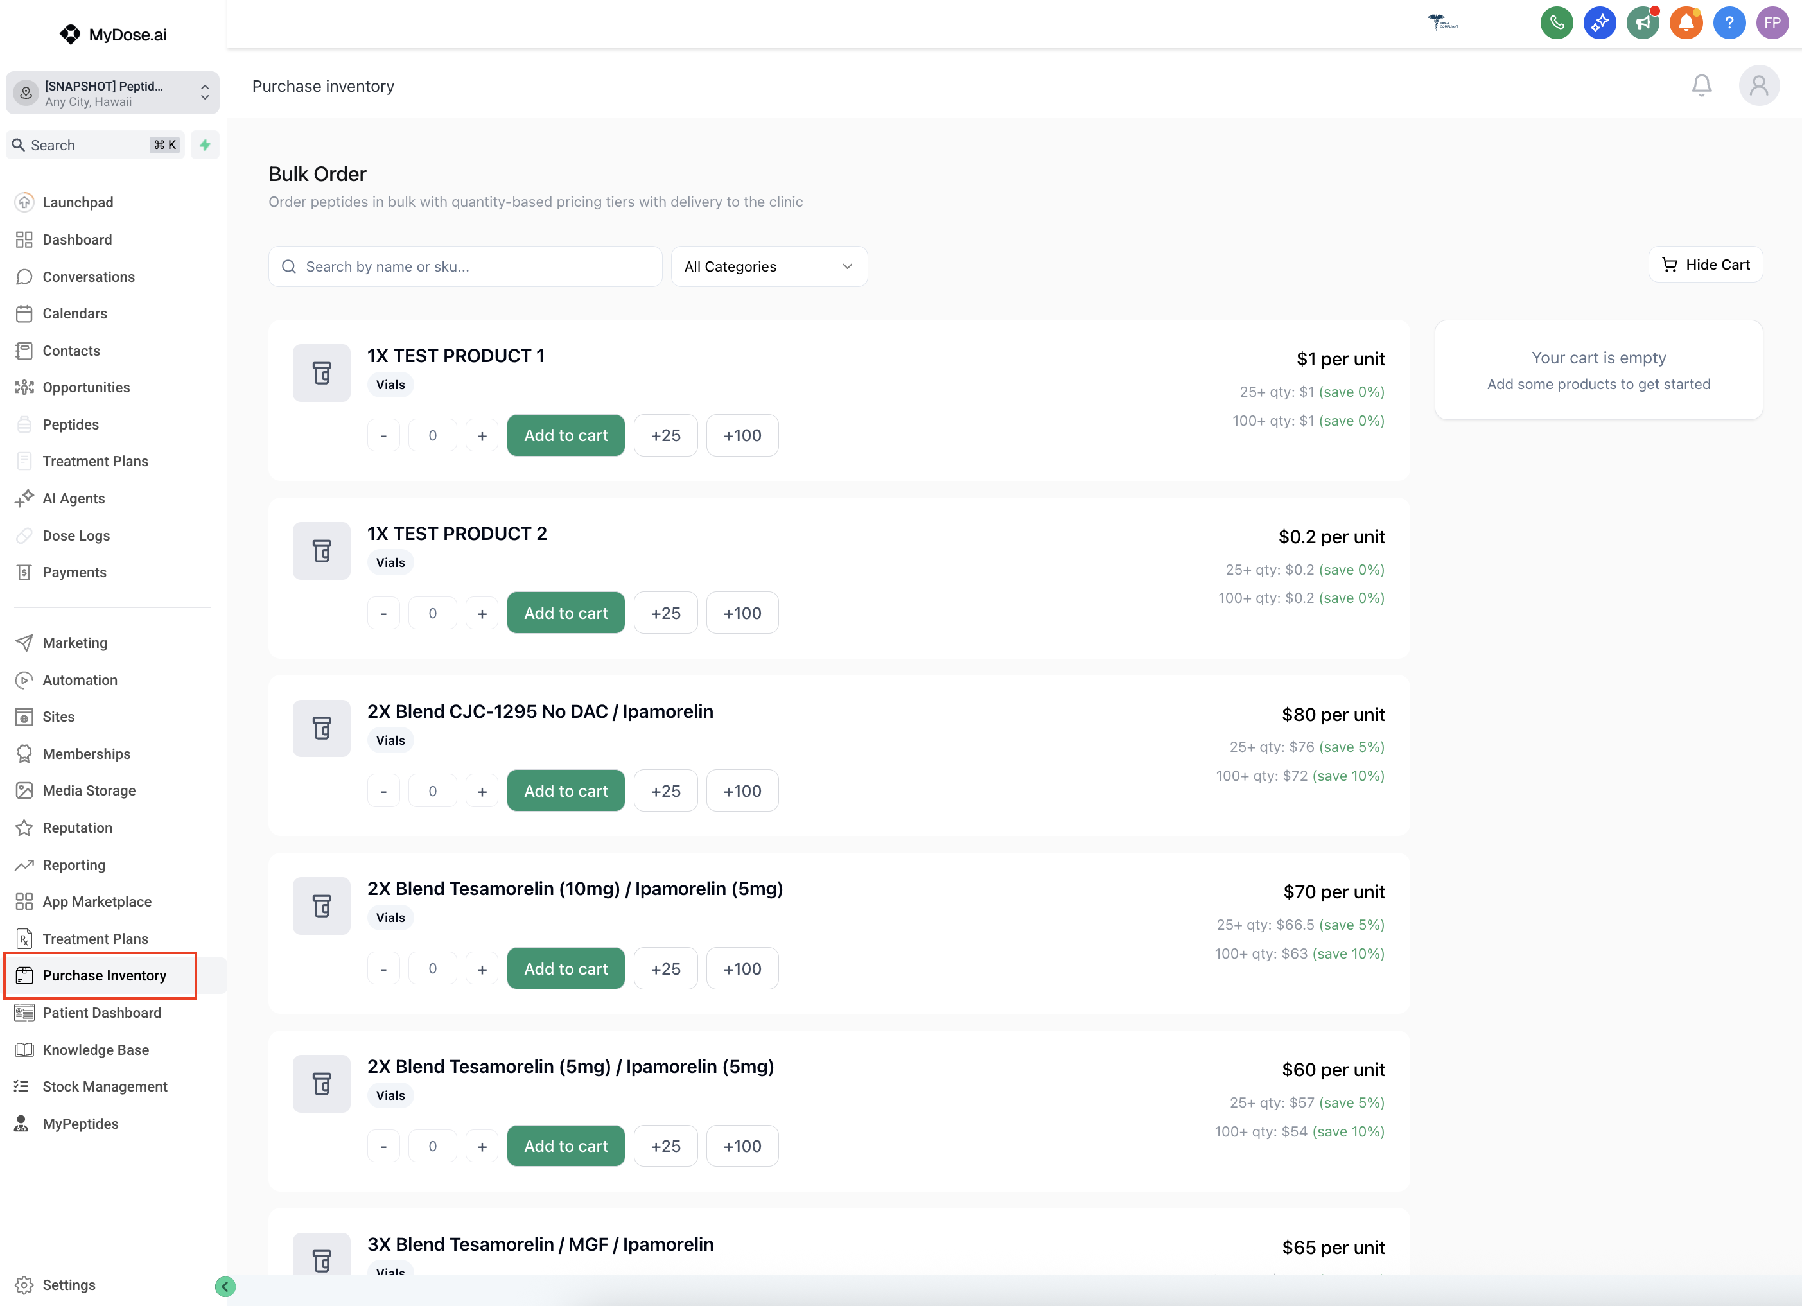
Task: Open the FP user avatar menu
Action: tap(1772, 22)
